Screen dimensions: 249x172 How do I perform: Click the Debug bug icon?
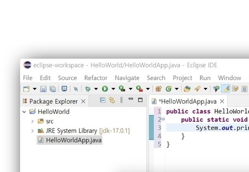tap(88, 89)
